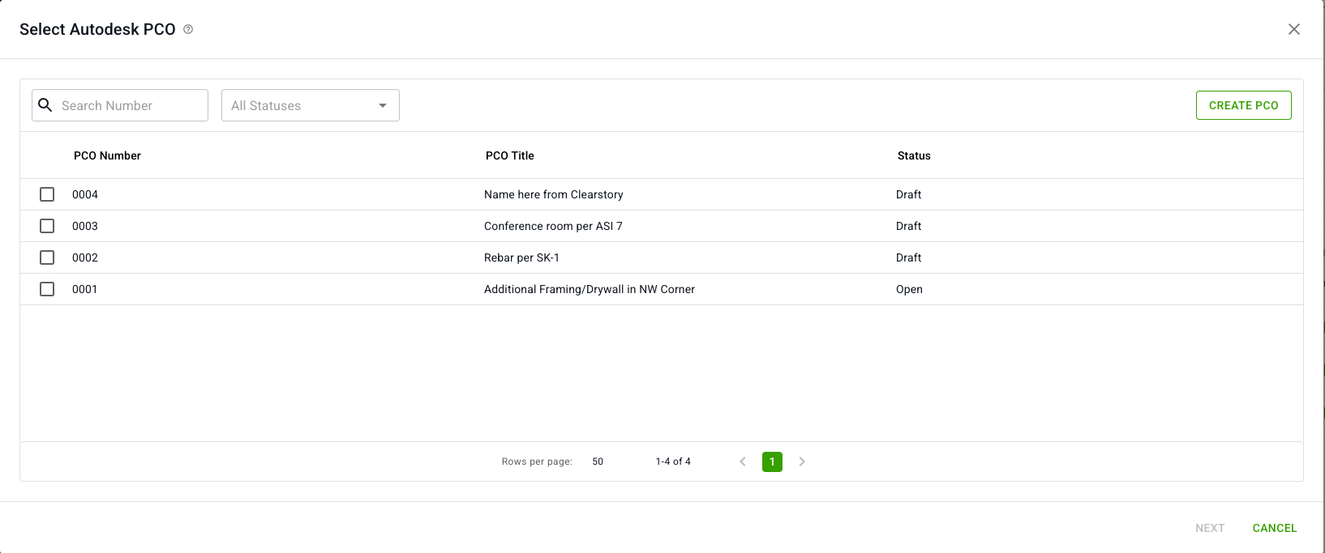
Task: Sort by PCO Number column header
Action: pos(107,155)
